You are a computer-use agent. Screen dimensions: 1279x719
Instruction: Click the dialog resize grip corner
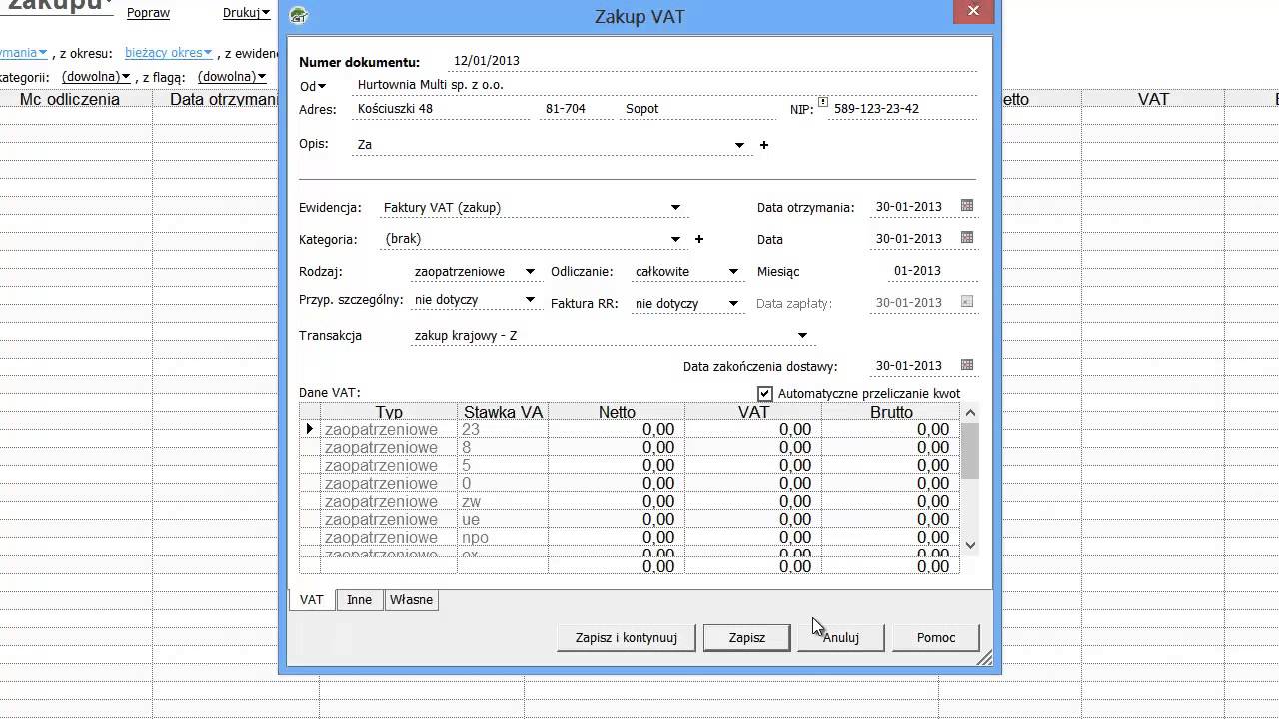985,658
